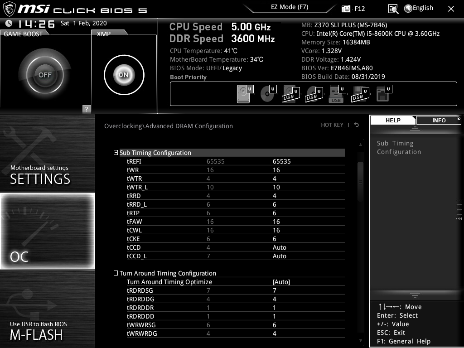Image resolution: width=464 pixels, height=348 pixels.
Task: Edit the tRDRDDR value field
Action: [x=274, y=308]
